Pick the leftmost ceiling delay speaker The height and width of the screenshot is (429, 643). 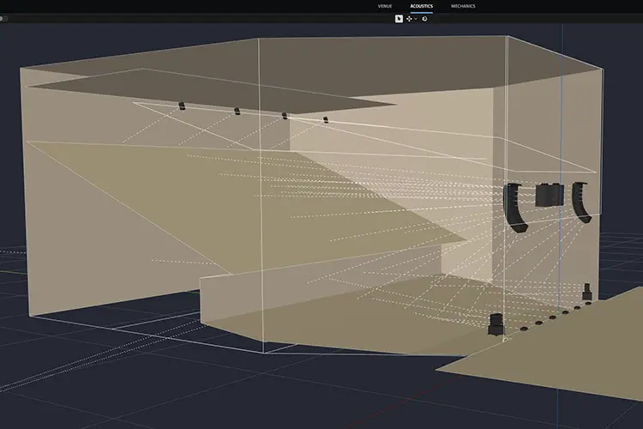(182, 106)
